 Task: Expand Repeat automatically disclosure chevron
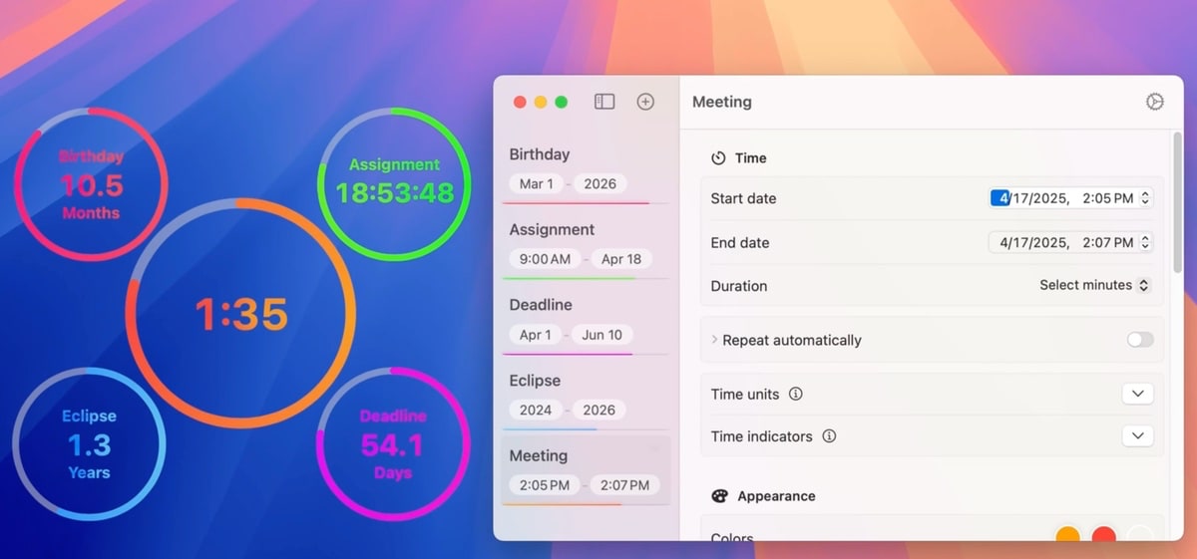point(714,340)
